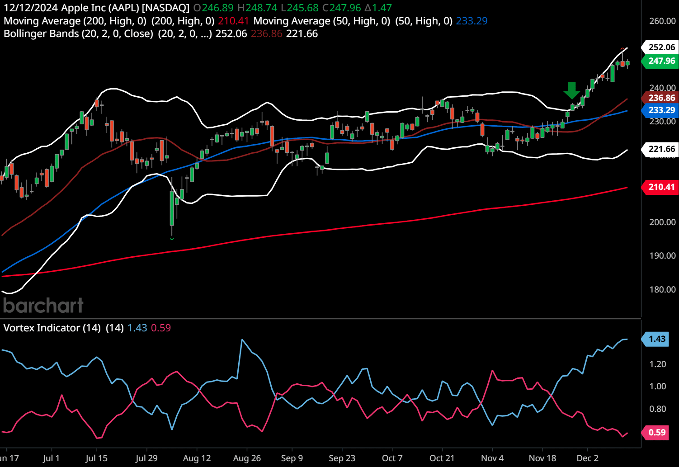
Task: Click the pink "0.59" value beside Vortex Indicator label
Action: [x=161, y=328]
